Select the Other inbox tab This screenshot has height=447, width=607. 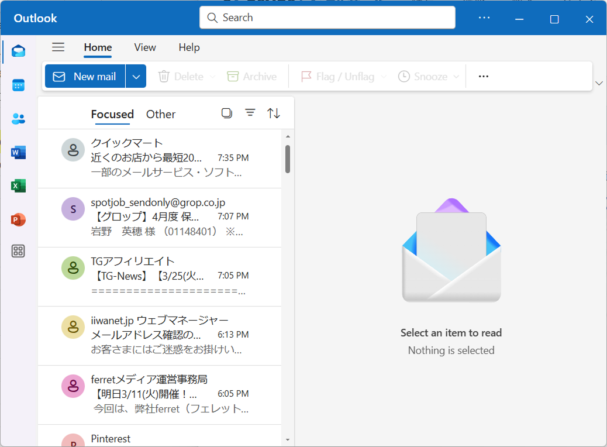point(161,114)
